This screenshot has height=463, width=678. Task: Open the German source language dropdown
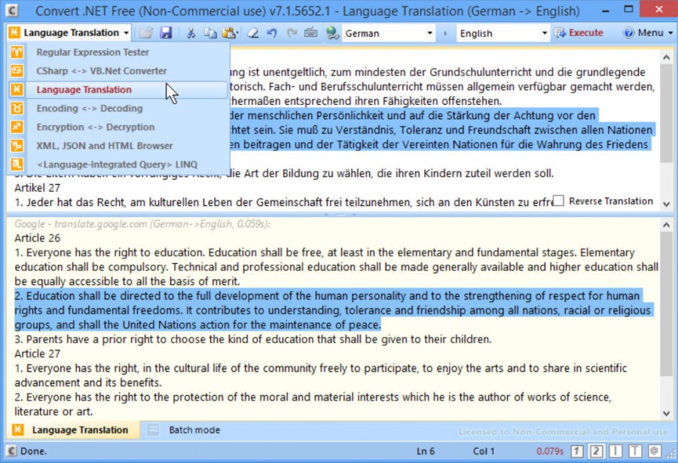432,33
